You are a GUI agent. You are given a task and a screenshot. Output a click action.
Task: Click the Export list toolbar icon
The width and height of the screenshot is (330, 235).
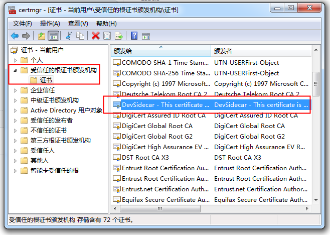click(119, 36)
